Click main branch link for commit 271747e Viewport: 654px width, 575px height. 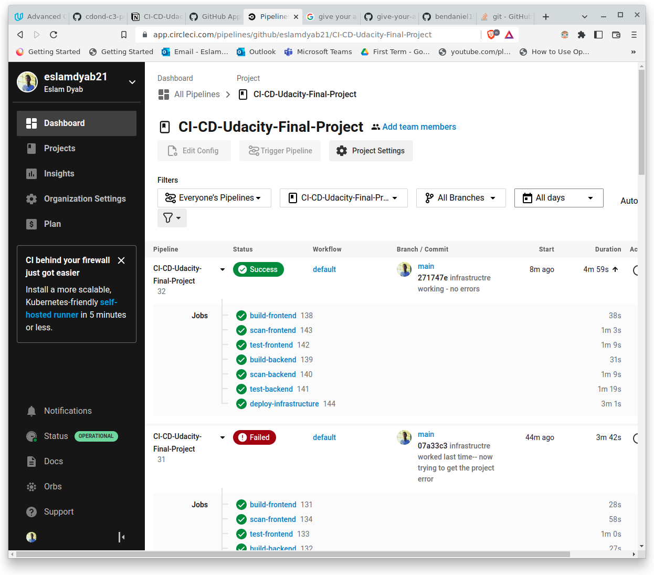(x=426, y=267)
